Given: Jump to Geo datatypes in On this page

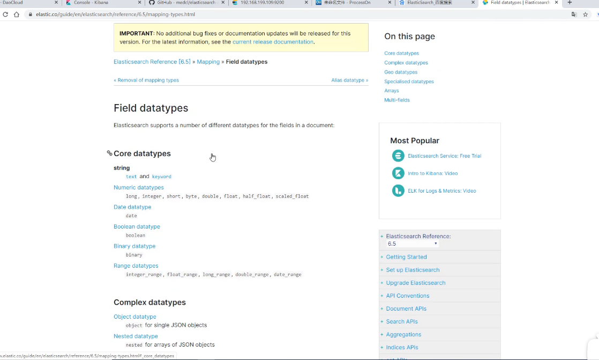Looking at the screenshot, I should click(x=400, y=72).
